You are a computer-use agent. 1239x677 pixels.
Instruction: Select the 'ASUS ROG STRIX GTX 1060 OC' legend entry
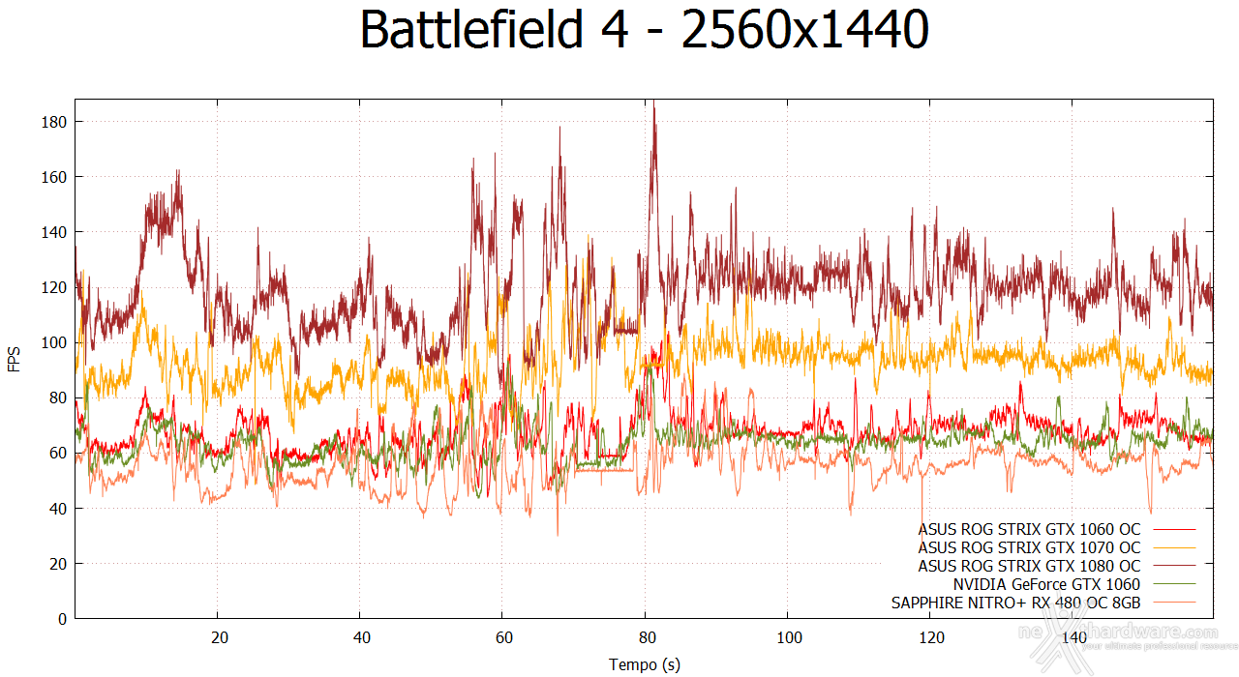(1029, 529)
